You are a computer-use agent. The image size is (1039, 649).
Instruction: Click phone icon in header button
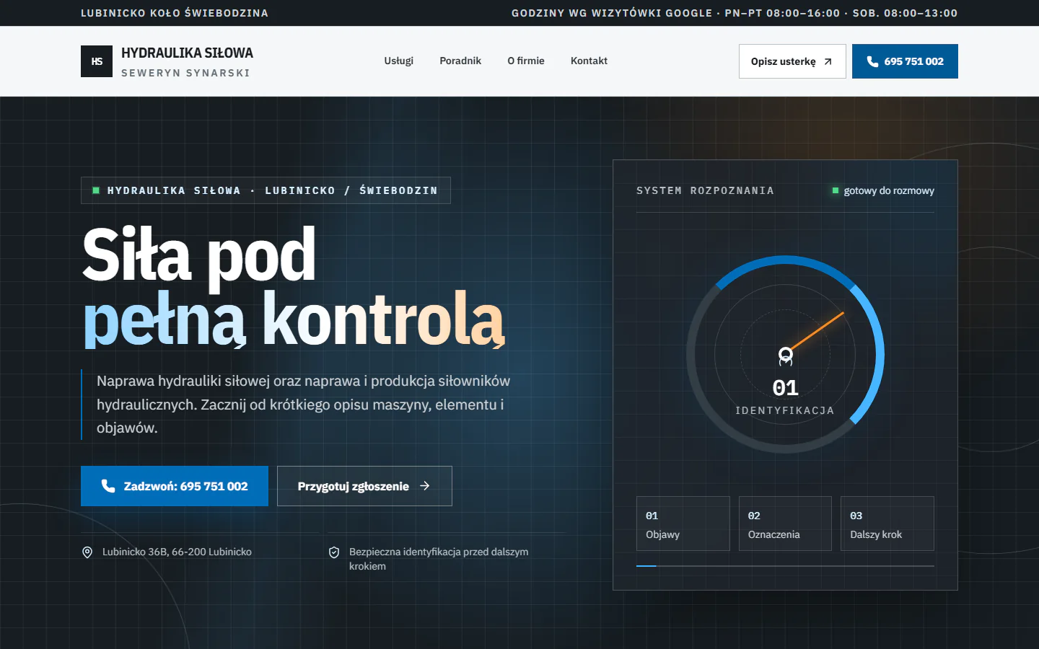tap(872, 61)
